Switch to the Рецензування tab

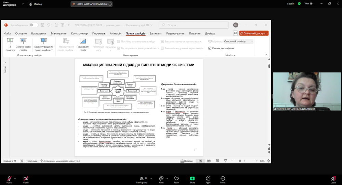pyautogui.click(x=175, y=34)
